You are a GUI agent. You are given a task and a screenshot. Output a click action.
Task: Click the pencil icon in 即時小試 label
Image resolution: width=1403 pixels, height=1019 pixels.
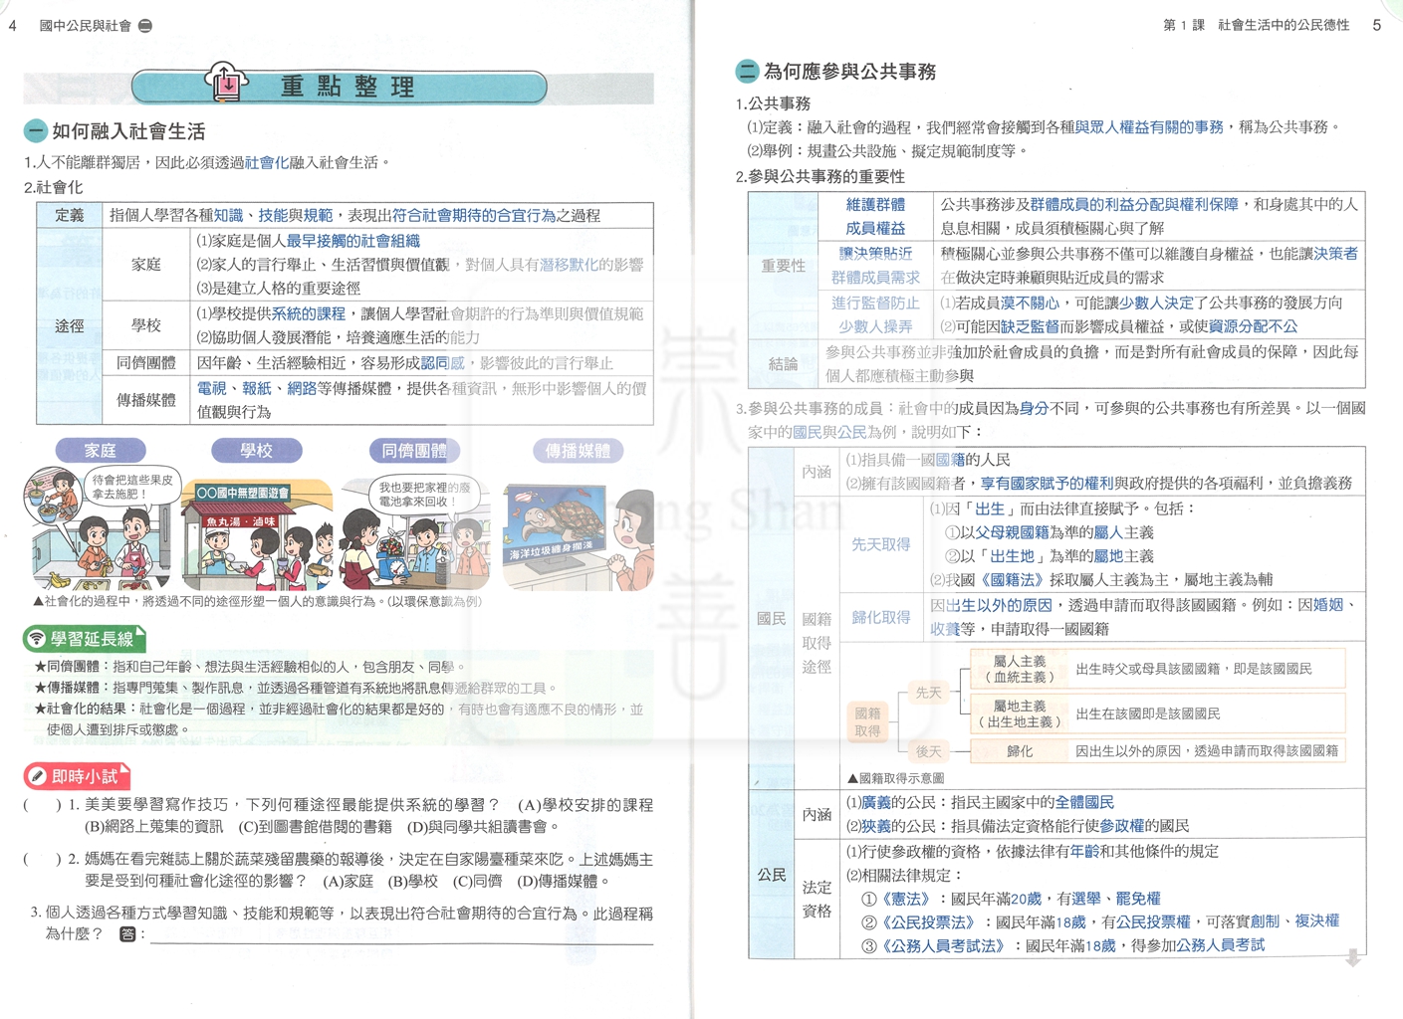pos(38,776)
